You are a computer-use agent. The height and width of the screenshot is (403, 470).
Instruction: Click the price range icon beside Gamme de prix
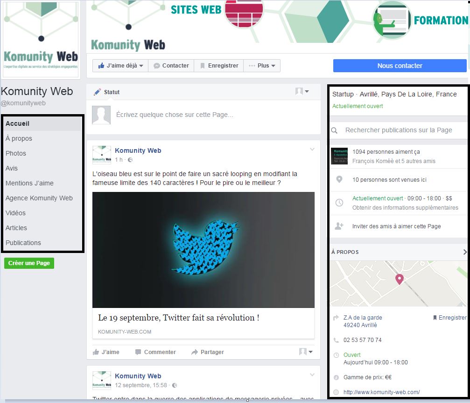coord(337,377)
